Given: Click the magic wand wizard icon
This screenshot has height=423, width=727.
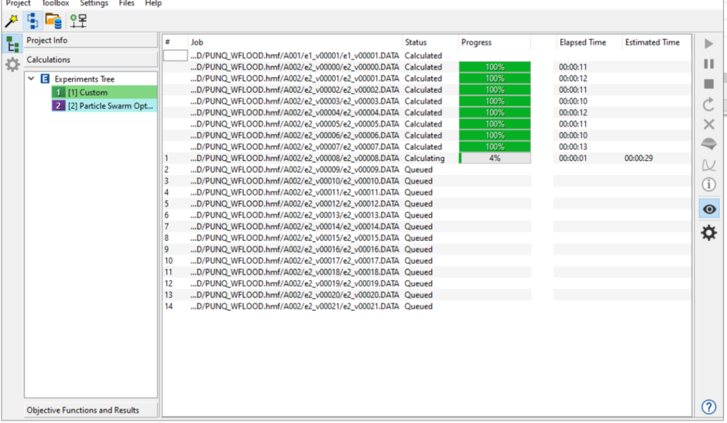Looking at the screenshot, I should 11,21.
